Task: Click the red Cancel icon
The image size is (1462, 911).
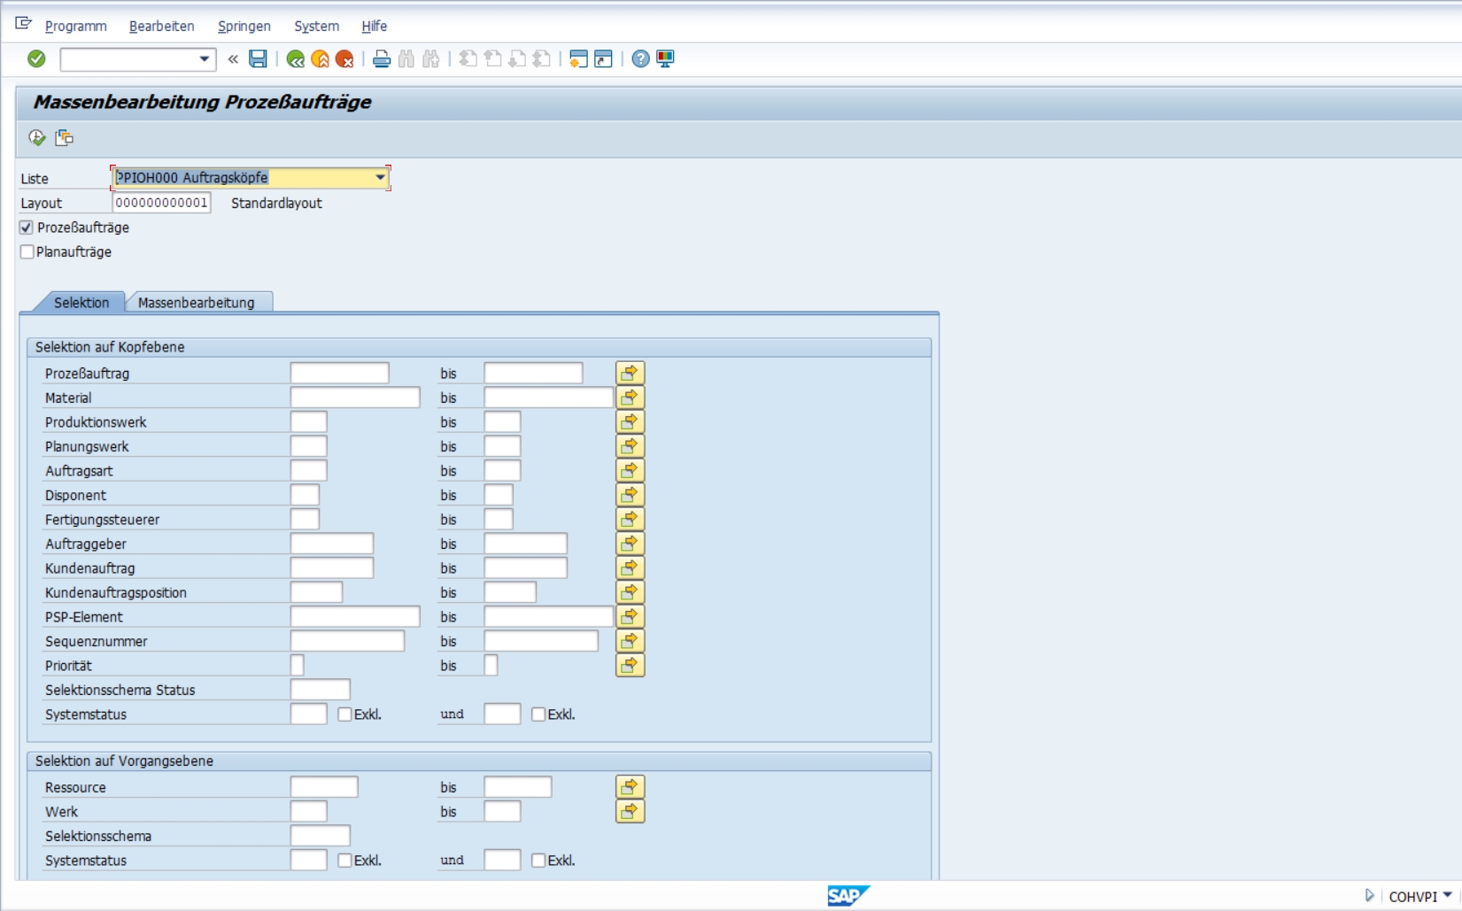Action: (344, 58)
